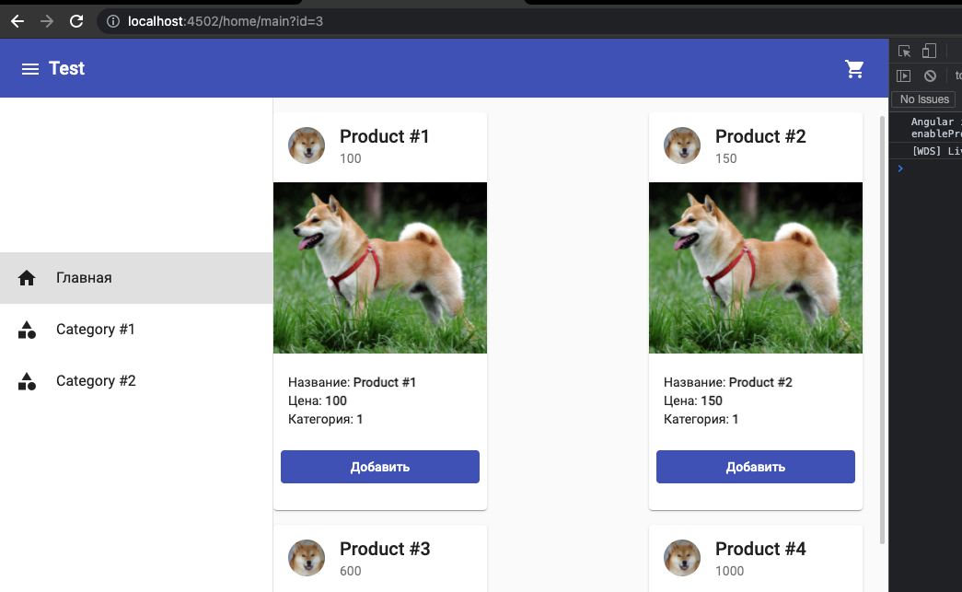This screenshot has height=592, width=962.
Task: Click Добавить button for Product #2
Action: 755,467
